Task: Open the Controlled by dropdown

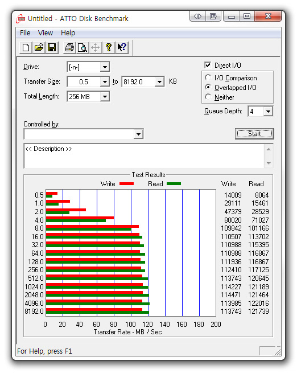Action: [138, 134]
